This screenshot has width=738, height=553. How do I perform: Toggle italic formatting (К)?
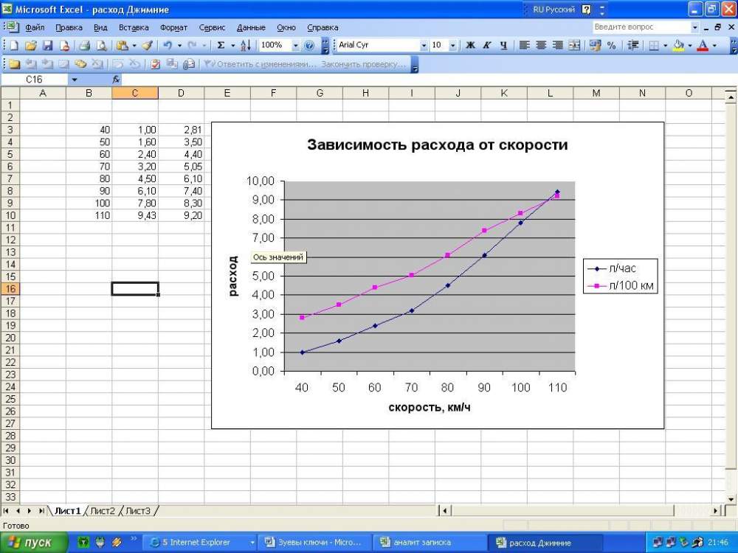(487, 45)
